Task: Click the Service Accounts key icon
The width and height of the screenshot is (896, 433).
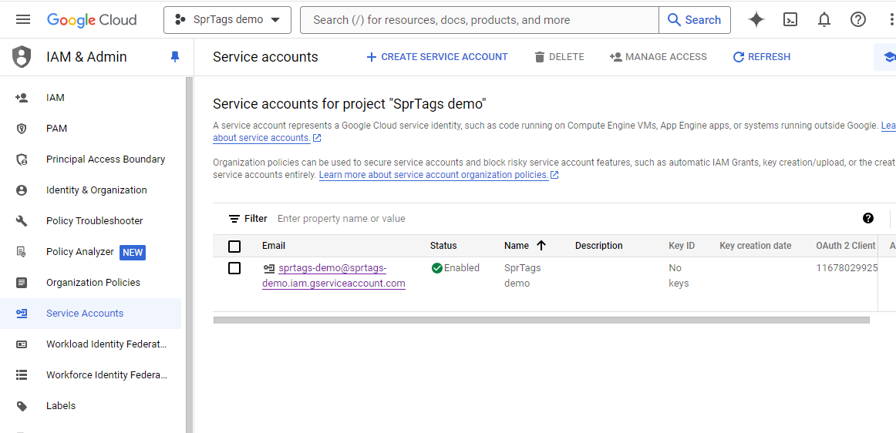Action: pyautogui.click(x=22, y=314)
